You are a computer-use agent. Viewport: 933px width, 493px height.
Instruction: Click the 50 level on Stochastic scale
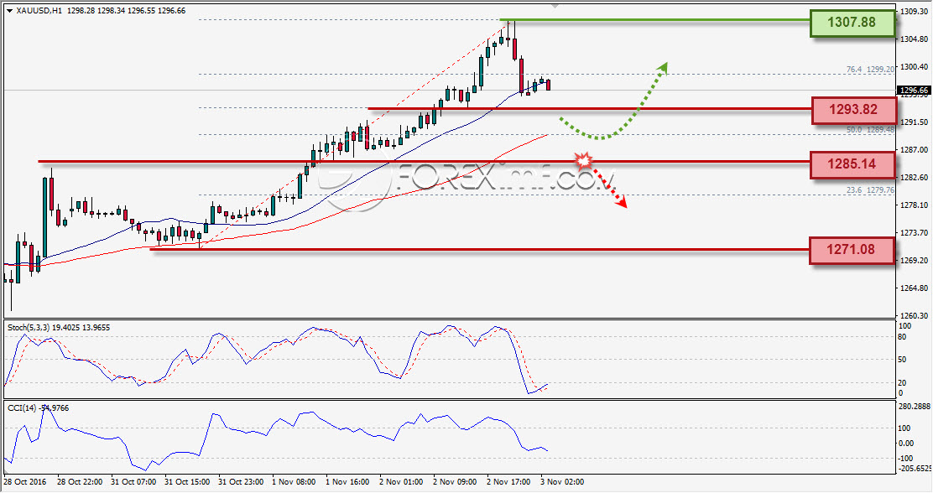[x=902, y=360]
